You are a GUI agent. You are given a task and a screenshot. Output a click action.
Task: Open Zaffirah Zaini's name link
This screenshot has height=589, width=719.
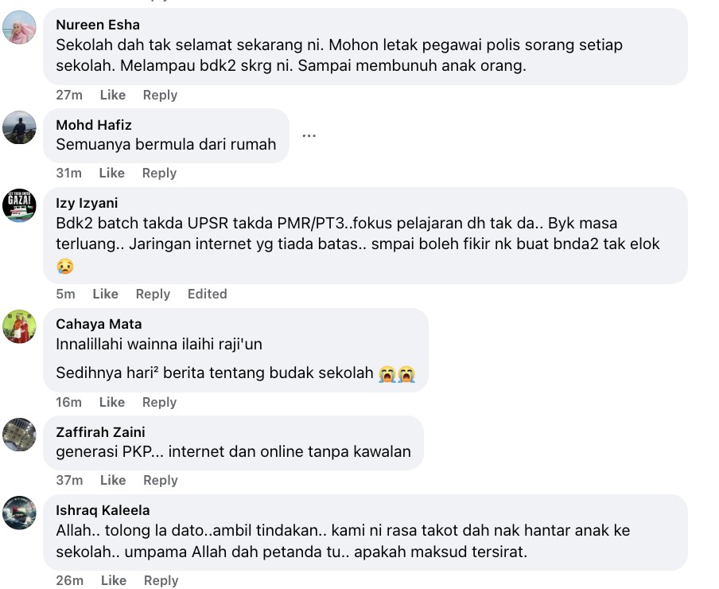(x=100, y=432)
